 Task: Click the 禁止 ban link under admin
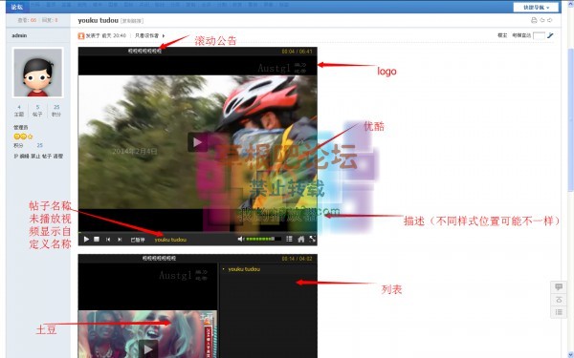click(35, 157)
